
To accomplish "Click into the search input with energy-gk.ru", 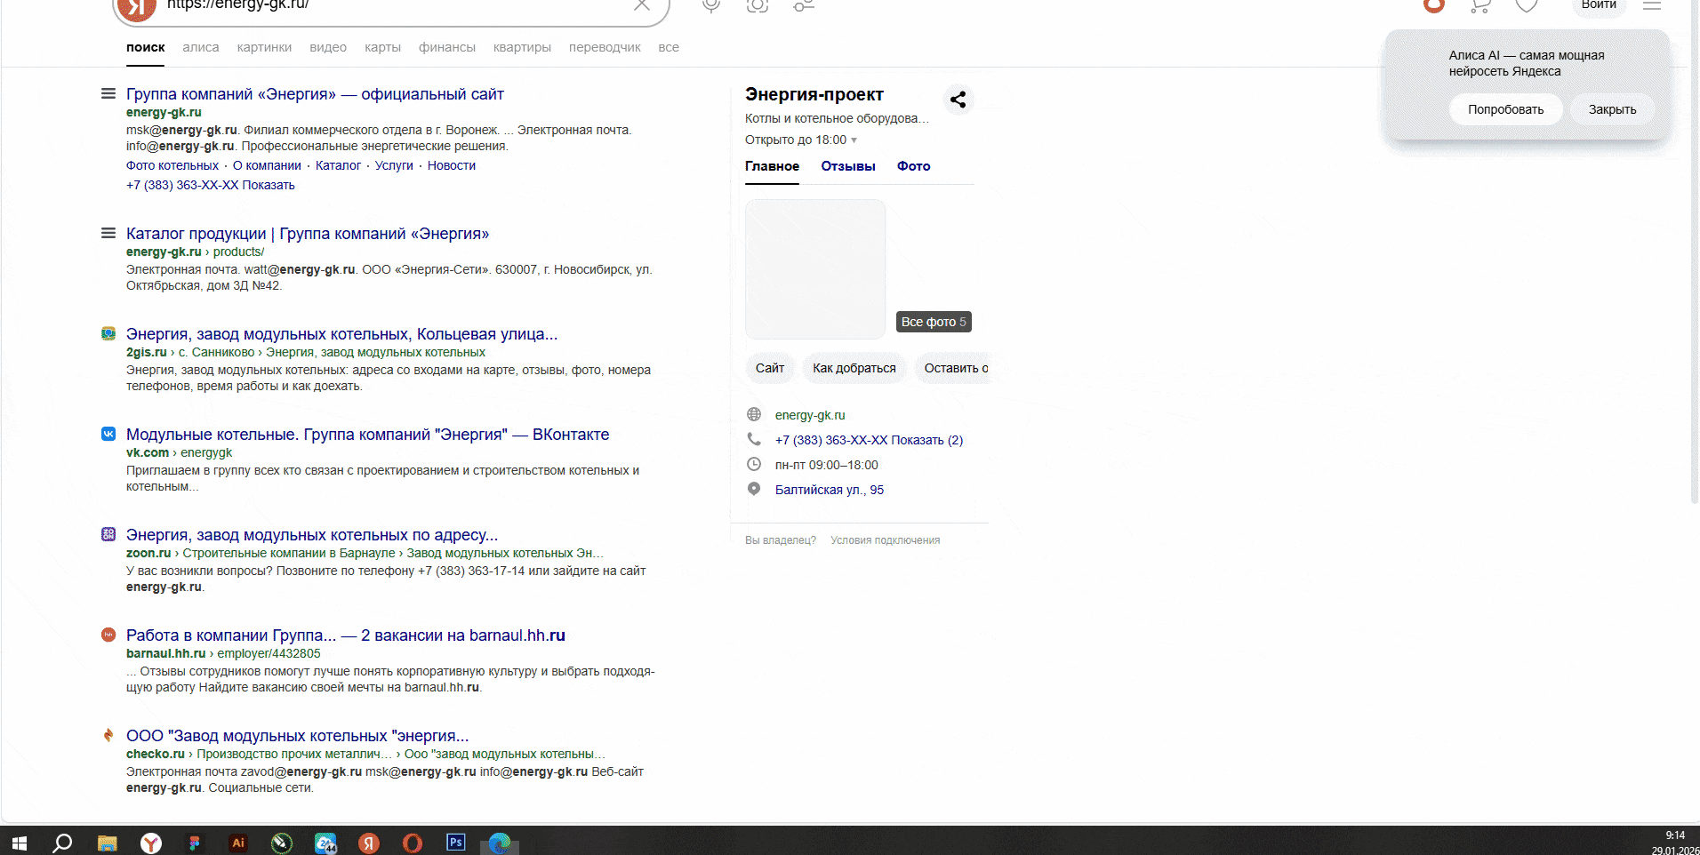I will 391,5.
